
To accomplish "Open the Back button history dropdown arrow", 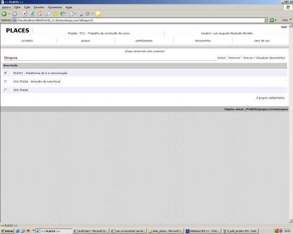I will (9, 14).
